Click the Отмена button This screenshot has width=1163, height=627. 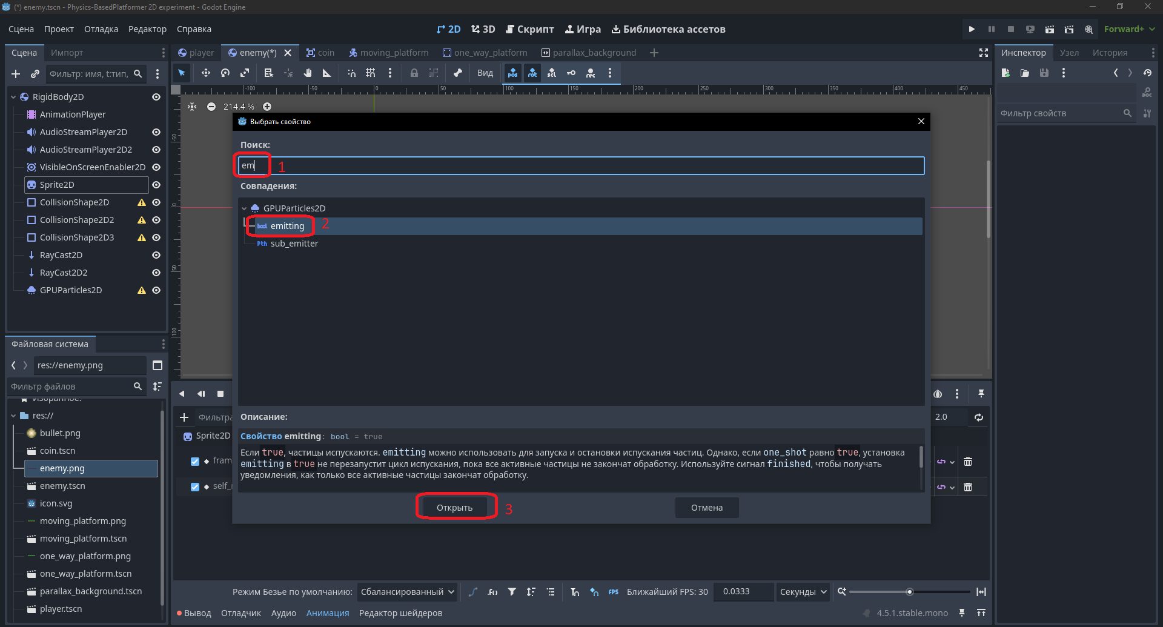point(707,508)
